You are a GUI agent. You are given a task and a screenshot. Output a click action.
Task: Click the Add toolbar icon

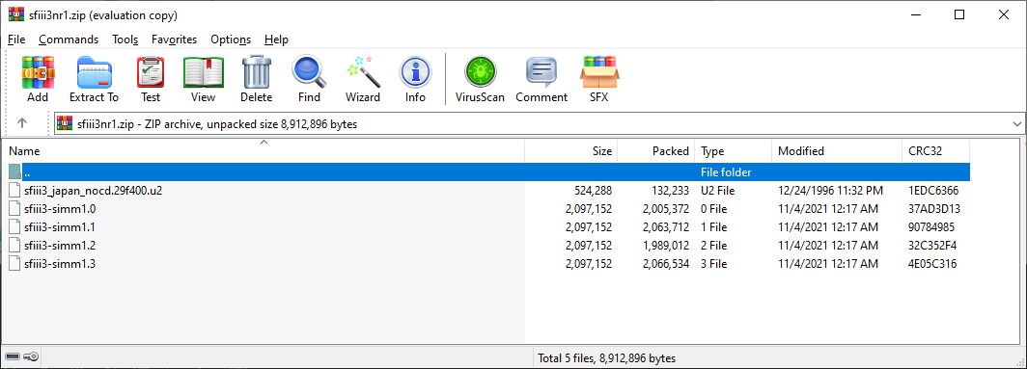tap(38, 79)
